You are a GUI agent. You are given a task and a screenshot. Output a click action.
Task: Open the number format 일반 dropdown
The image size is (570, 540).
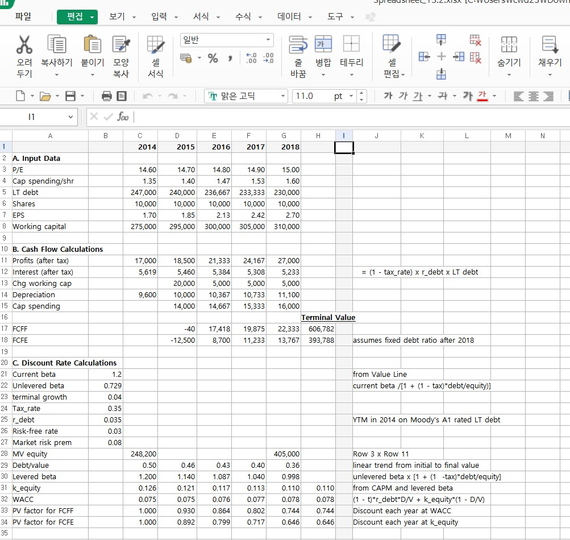coord(268,40)
